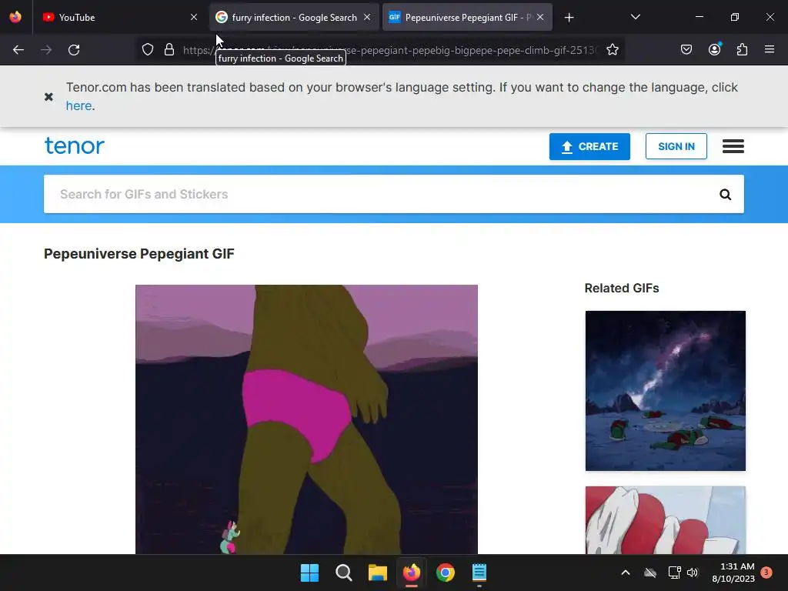Show hidden system tray icons
This screenshot has width=788, height=591.
(x=626, y=573)
